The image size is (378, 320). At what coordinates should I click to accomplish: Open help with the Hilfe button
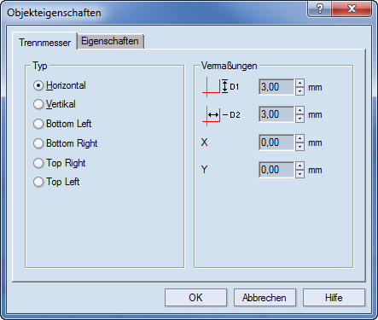tap(334, 298)
